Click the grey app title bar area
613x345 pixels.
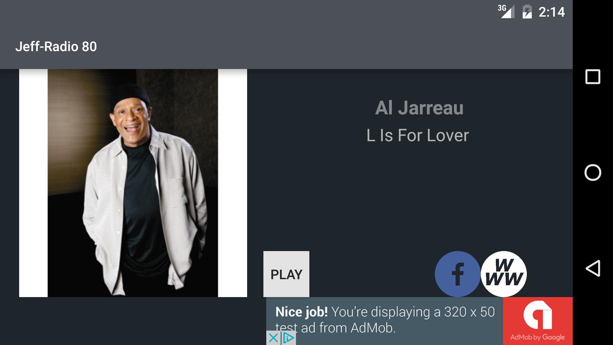point(286,47)
